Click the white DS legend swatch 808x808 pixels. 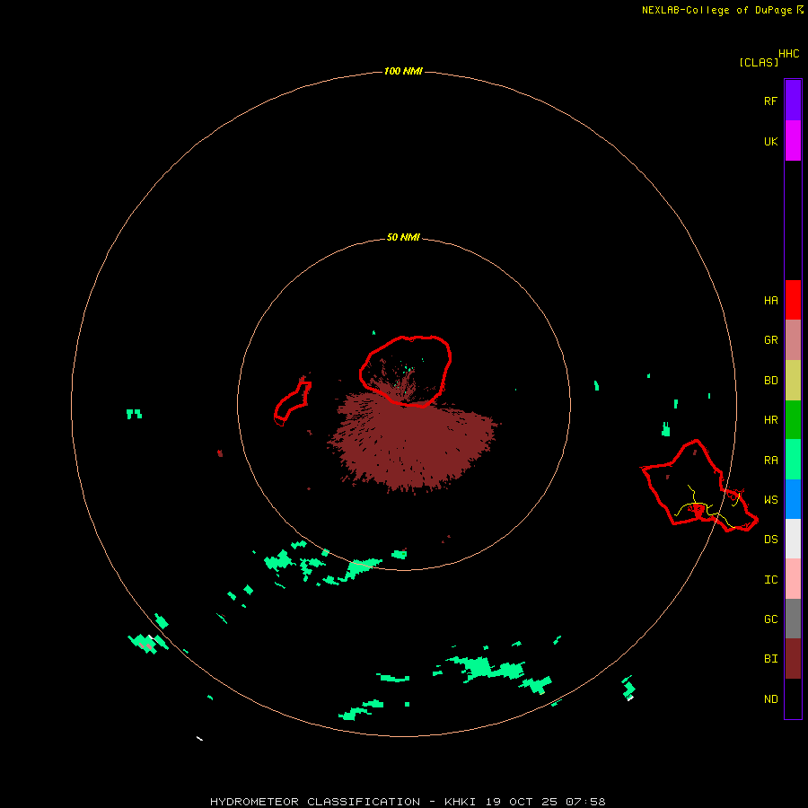pos(793,539)
